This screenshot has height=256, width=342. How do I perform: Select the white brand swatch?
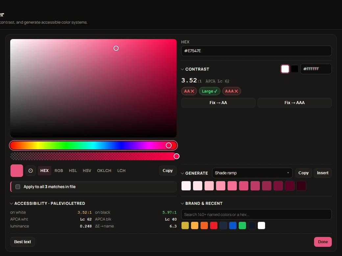click(x=261, y=225)
